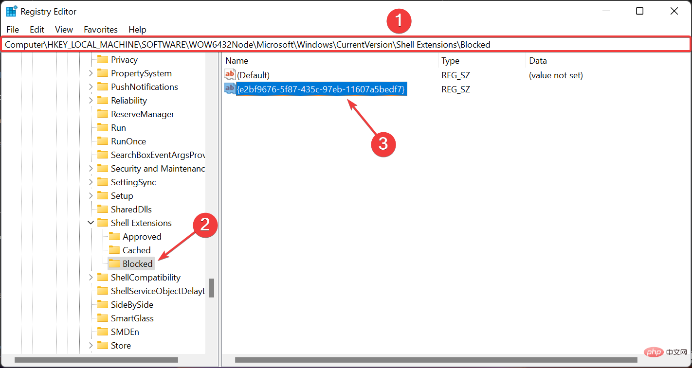Expand the Security and Maintenance key
Image resolution: width=692 pixels, height=368 pixels.
pos(91,169)
